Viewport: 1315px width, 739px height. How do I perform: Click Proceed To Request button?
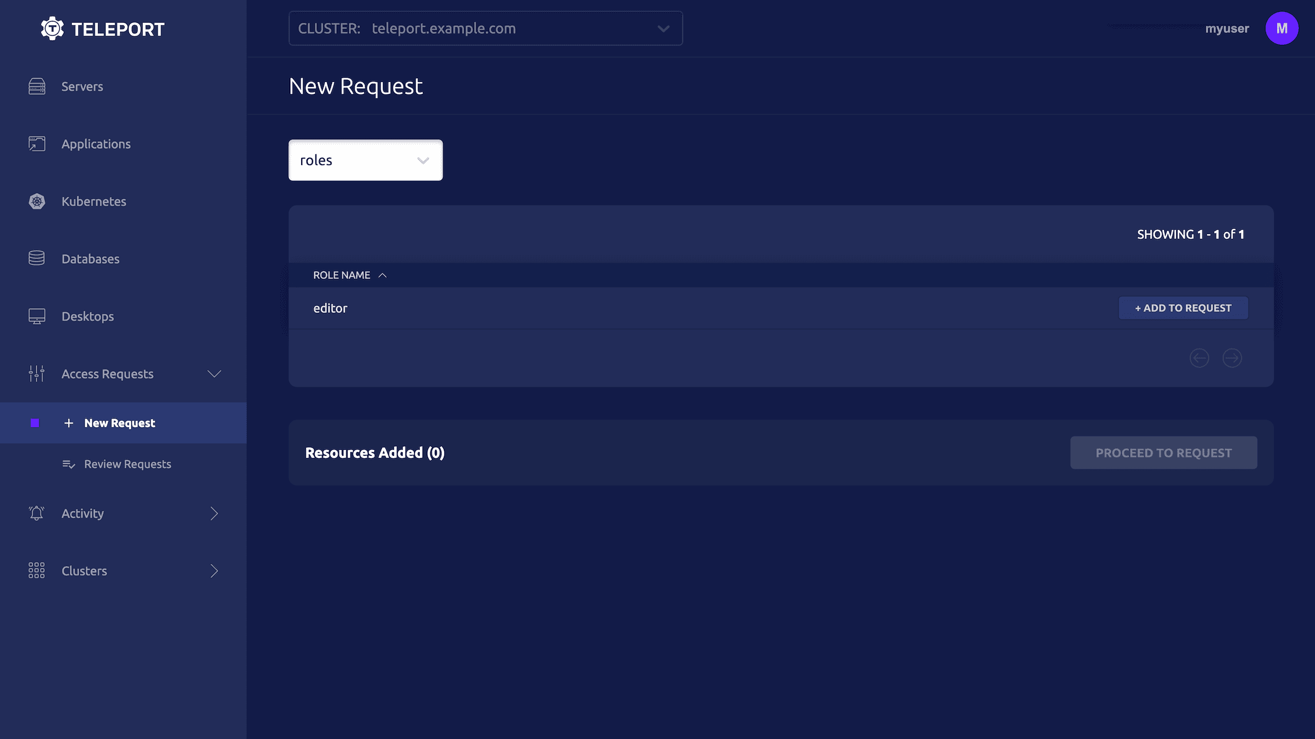coord(1164,452)
